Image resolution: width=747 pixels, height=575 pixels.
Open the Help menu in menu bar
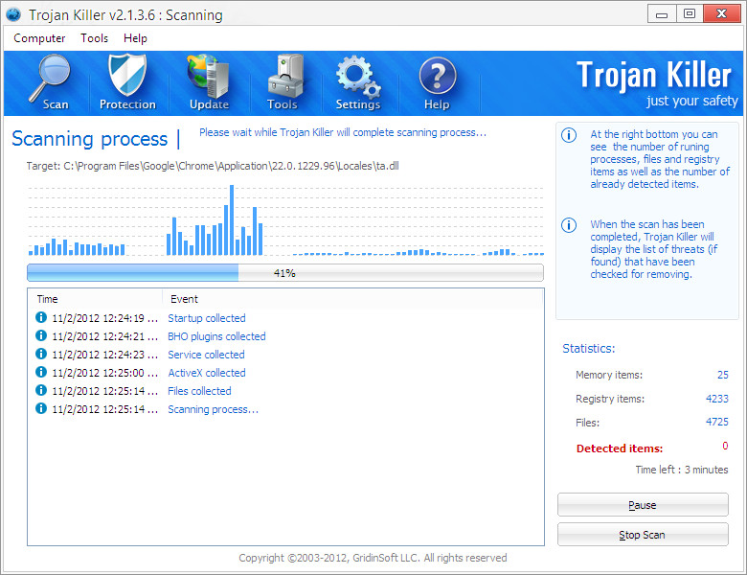click(135, 38)
